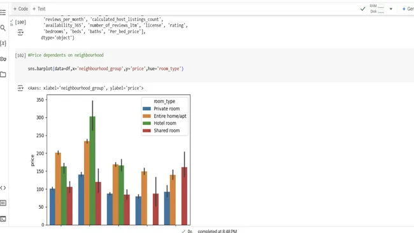Open the Gemini assistant button

pyautogui.click(x=408, y=9)
